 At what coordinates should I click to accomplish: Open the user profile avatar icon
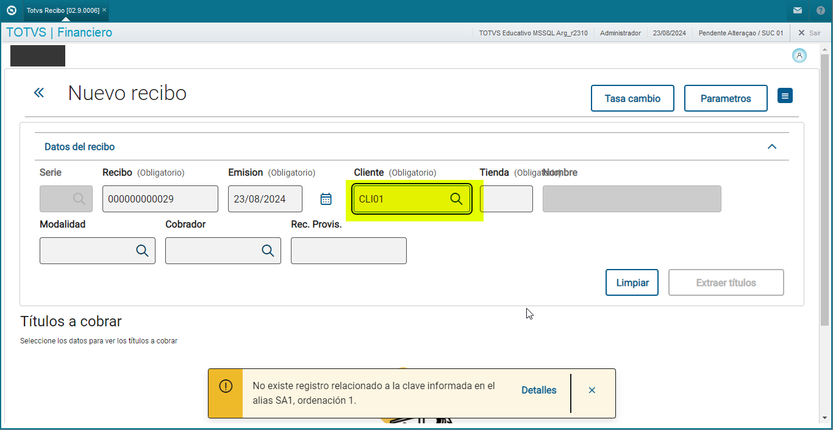click(799, 56)
